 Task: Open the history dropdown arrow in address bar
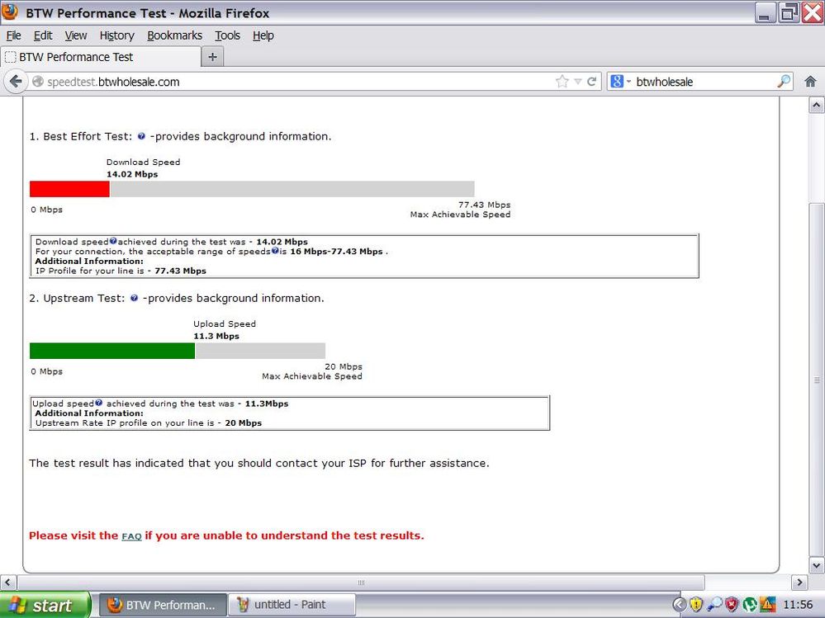578,82
